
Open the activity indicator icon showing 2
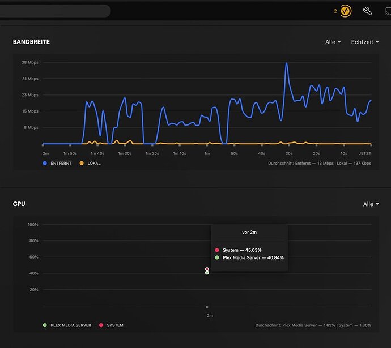(346, 11)
